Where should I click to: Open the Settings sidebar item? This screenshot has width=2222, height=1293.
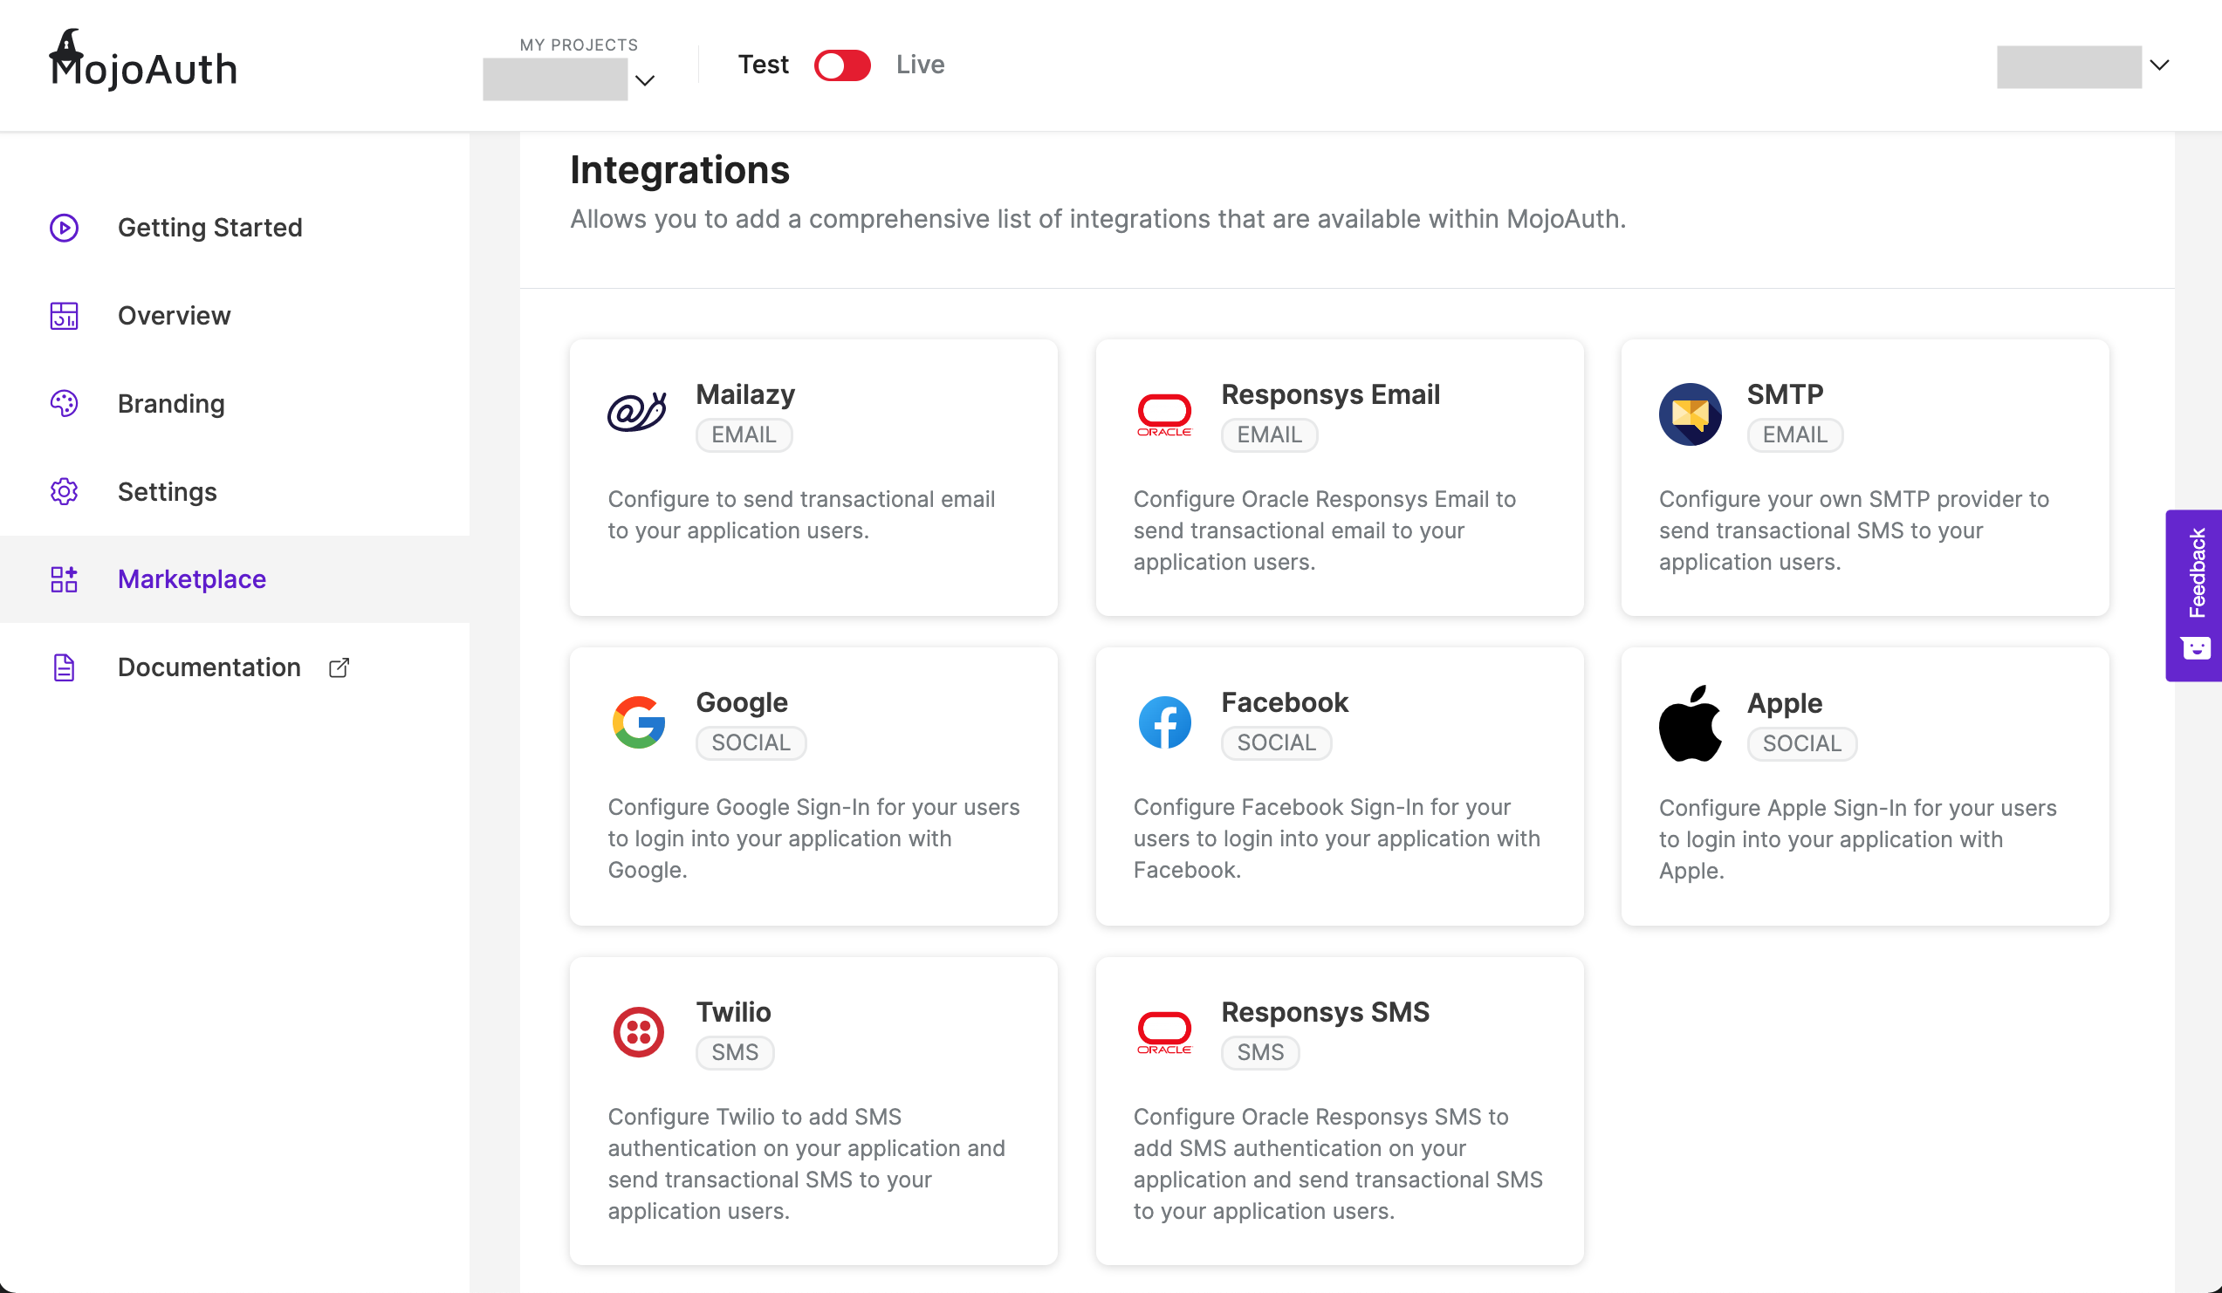[167, 492]
